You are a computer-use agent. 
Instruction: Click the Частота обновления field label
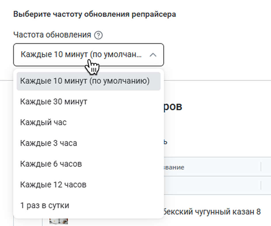point(52,35)
